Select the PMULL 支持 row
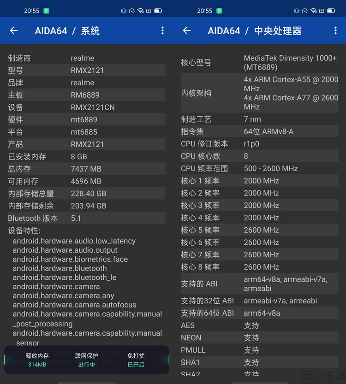Image resolution: width=346 pixels, height=384 pixels. pos(259,350)
